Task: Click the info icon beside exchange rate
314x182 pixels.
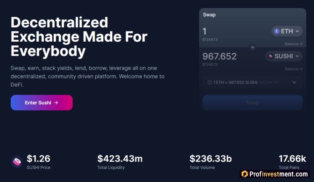Action: coord(209,83)
